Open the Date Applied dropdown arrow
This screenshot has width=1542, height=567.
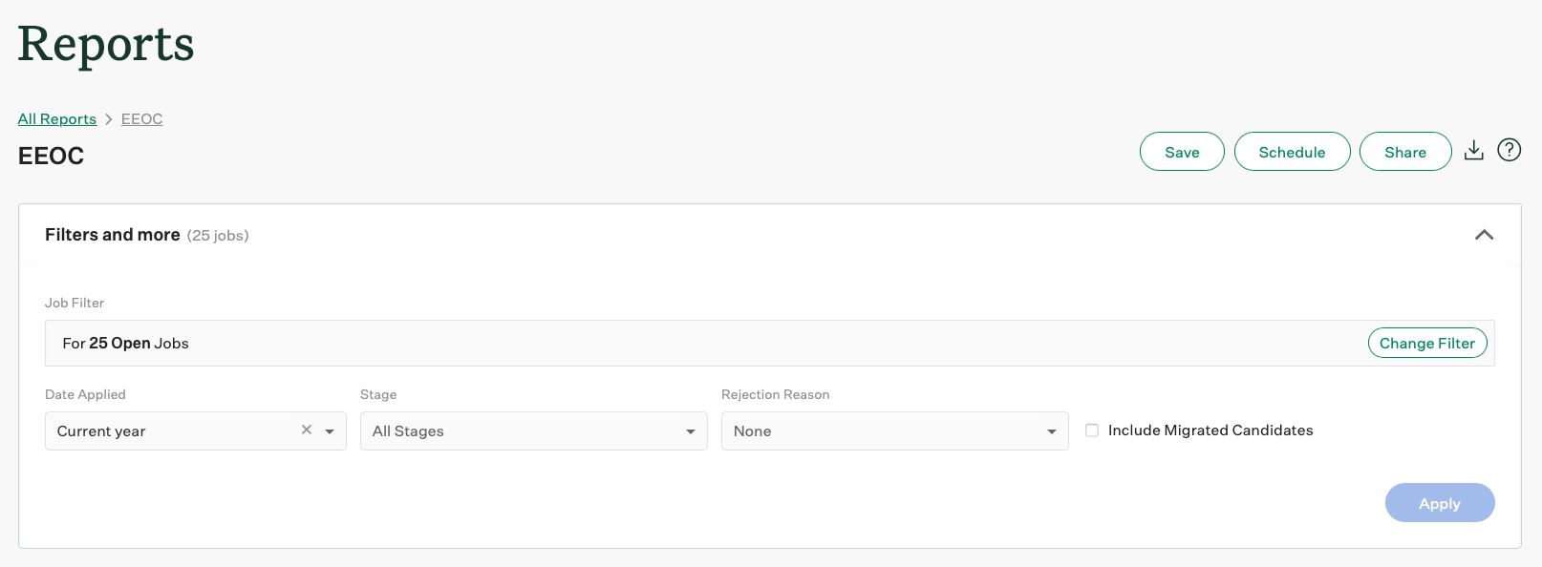(330, 431)
